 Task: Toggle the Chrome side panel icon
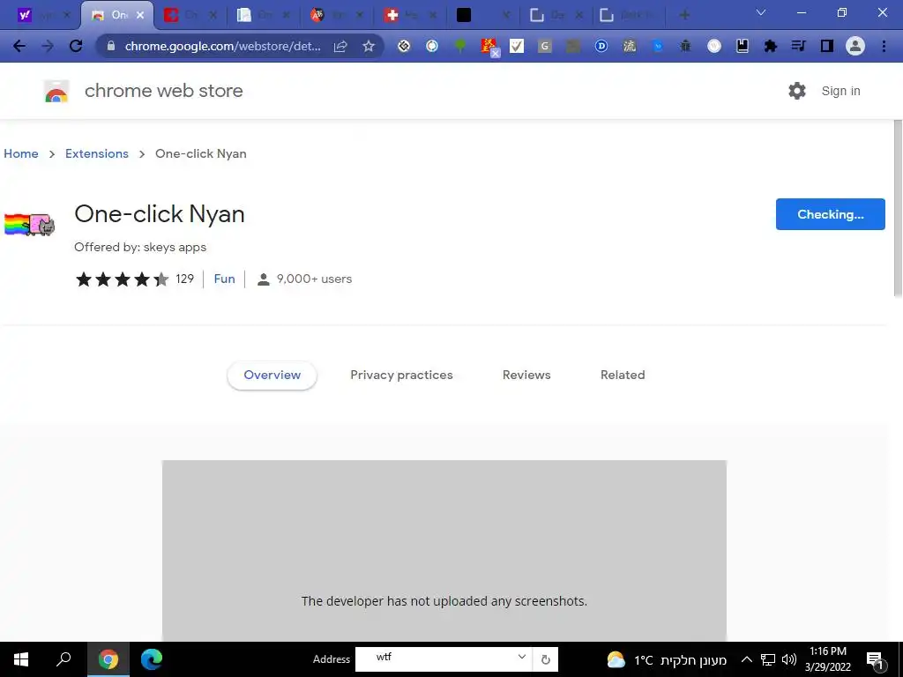click(x=827, y=46)
